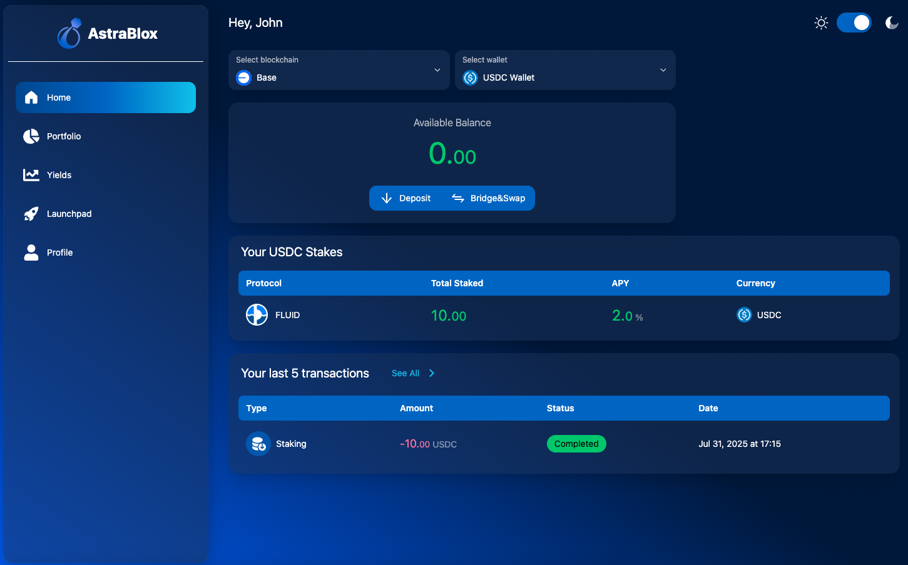Click the Yields chart icon
The height and width of the screenshot is (565, 908).
click(x=31, y=174)
